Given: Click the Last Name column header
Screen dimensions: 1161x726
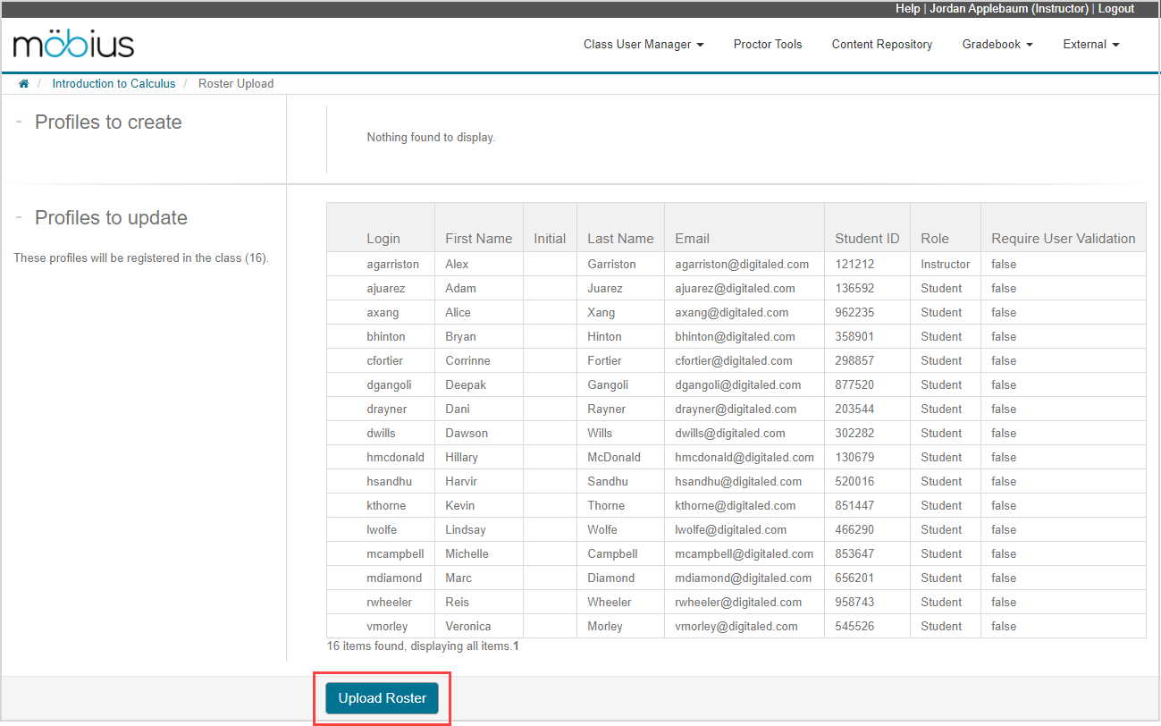Looking at the screenshot, I should click(620, 239).
